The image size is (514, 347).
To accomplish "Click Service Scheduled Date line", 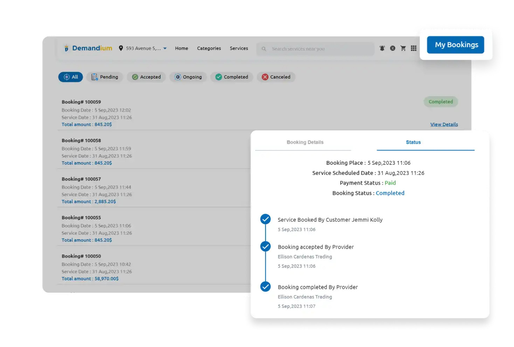I will pos(368,173).
